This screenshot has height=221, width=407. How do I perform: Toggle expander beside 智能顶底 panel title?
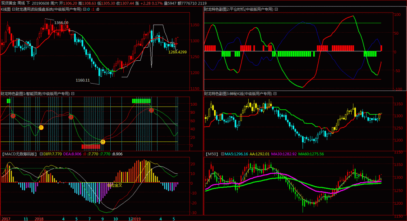click(x=73, y=94)
